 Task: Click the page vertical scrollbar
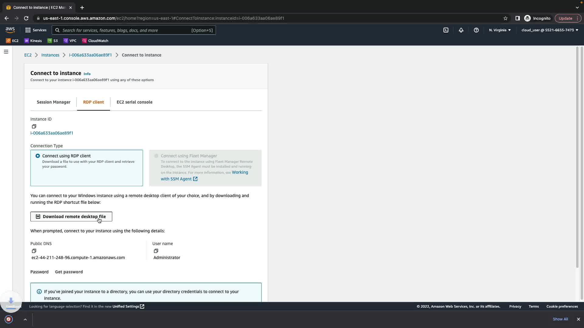tap(577, 158)
